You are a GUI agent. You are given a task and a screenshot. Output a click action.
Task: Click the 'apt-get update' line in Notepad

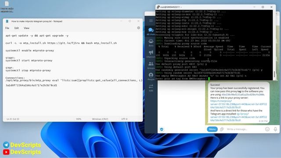pos(37,36)
